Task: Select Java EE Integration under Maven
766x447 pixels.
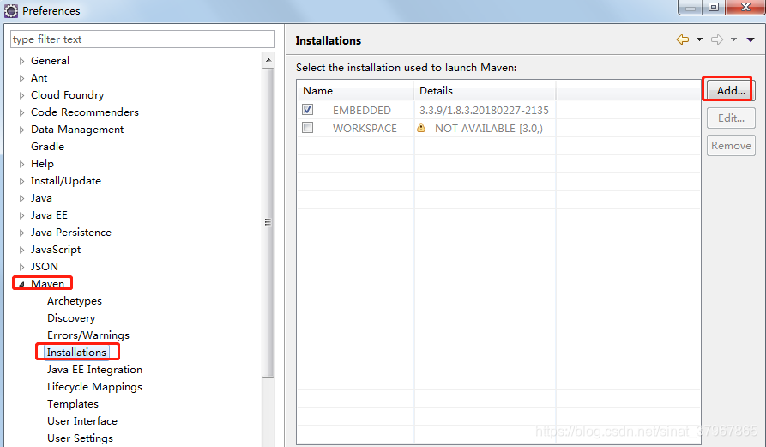Action: tap(94, 369)
